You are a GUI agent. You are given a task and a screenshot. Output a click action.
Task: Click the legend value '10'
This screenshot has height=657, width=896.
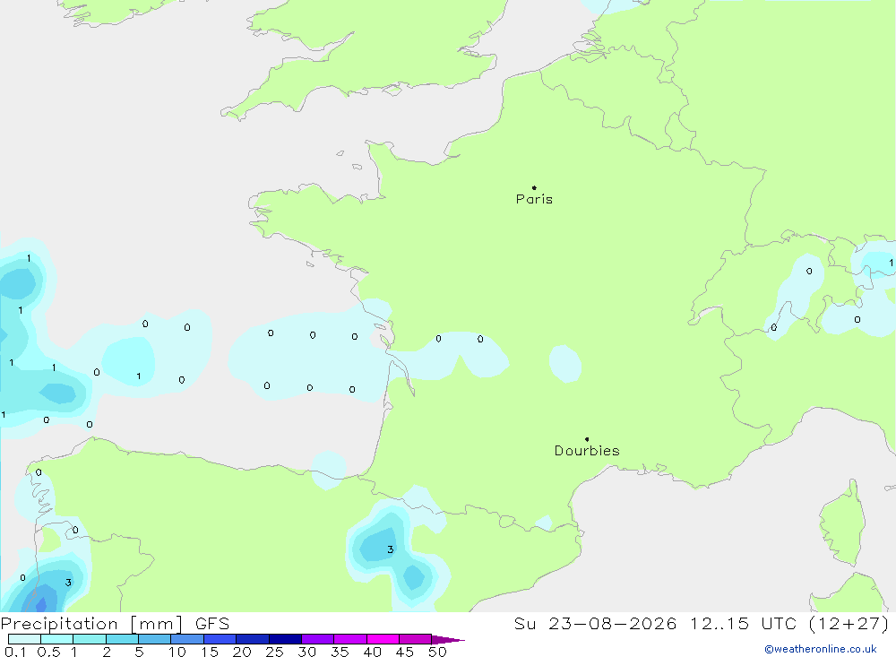click(177, 652)
